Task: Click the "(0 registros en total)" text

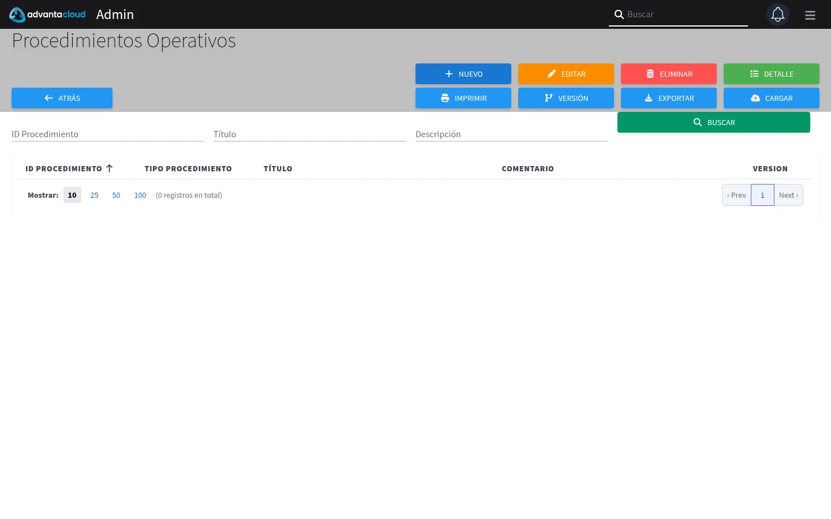Action: (x=189, y=195)
